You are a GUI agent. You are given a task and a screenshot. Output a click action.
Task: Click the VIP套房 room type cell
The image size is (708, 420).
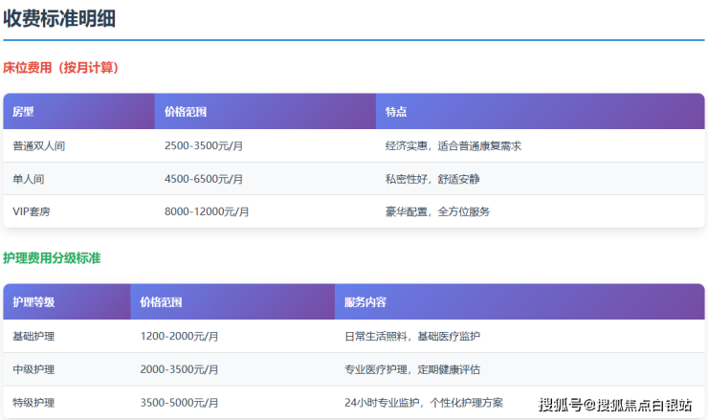[x=32, y=211]
